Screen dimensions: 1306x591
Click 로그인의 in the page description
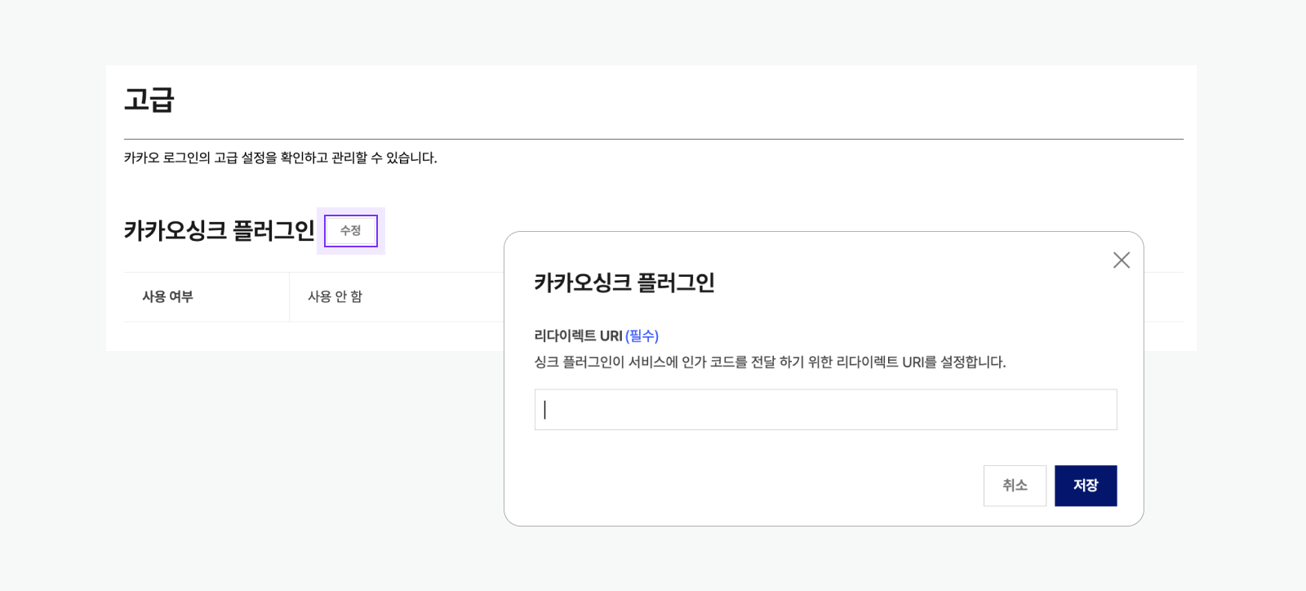coord(186,158)
